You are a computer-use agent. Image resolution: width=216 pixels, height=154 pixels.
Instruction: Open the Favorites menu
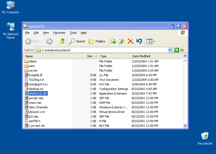[59, 33]
